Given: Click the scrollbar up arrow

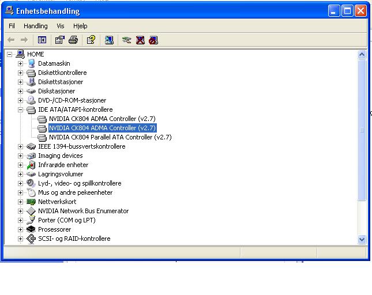Looking at the screenshot, I should click(362, 55).
